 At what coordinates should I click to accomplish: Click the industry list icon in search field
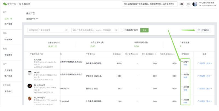[x=67, y=30]
